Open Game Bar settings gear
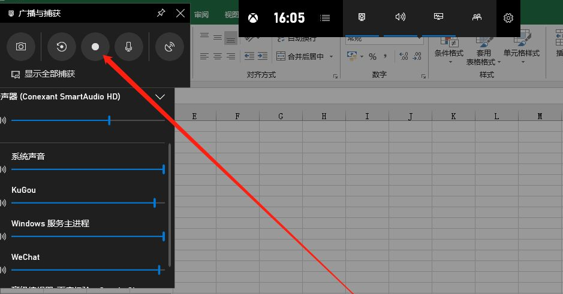The image size is (563, 294). click(508, 18)
